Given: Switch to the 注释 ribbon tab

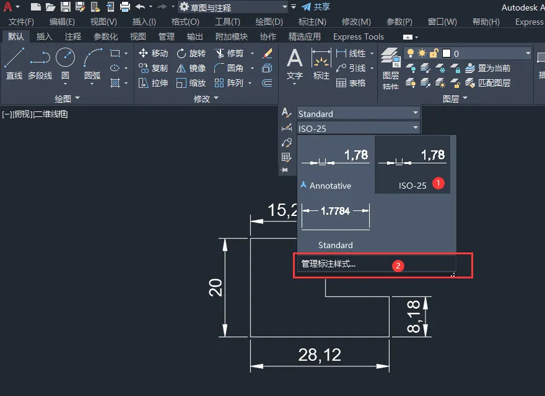Looking at the screenshot, I should tap(73, 37).
